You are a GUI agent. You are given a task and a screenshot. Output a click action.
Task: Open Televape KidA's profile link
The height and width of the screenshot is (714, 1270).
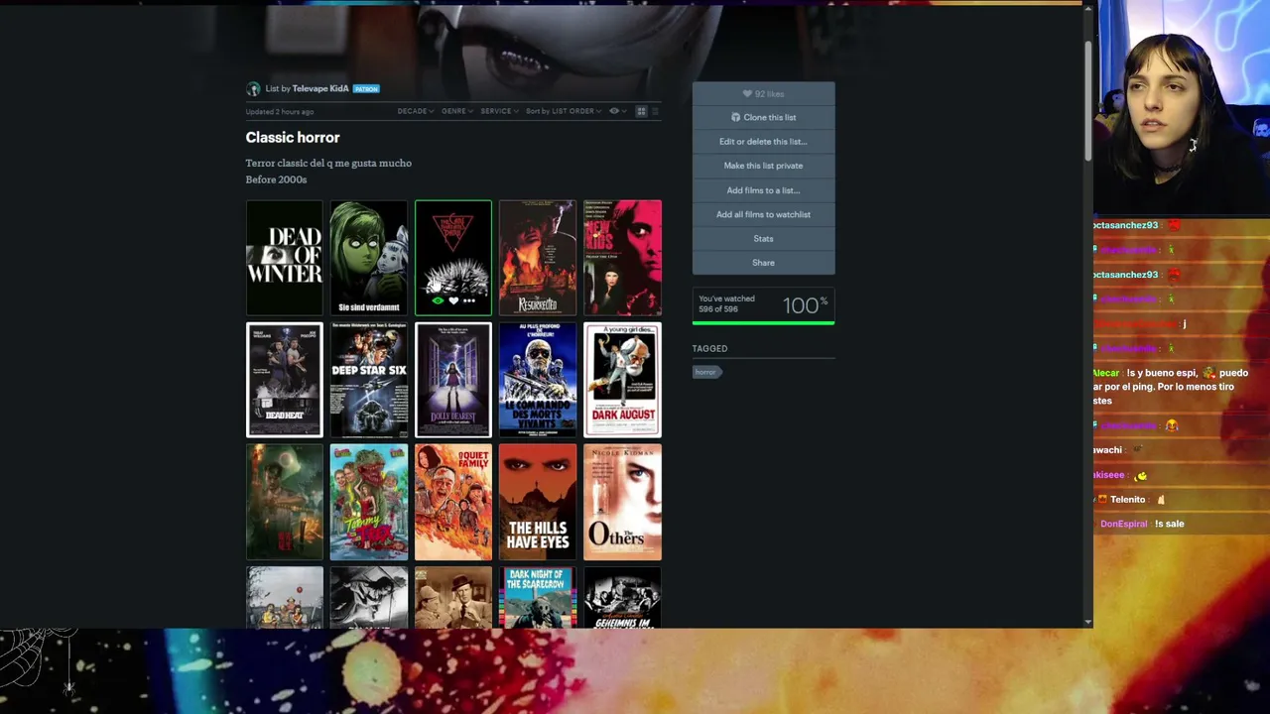tap(320, 88)
